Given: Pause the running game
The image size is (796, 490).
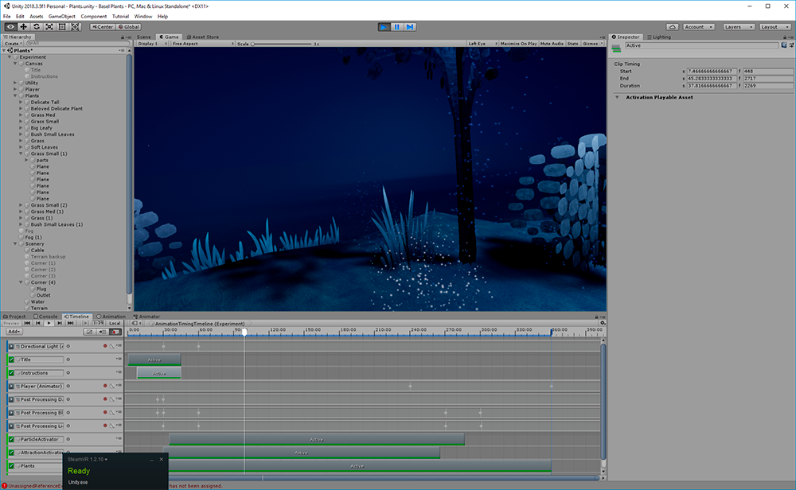Looking at the screenshot, I should coord(396,27).
